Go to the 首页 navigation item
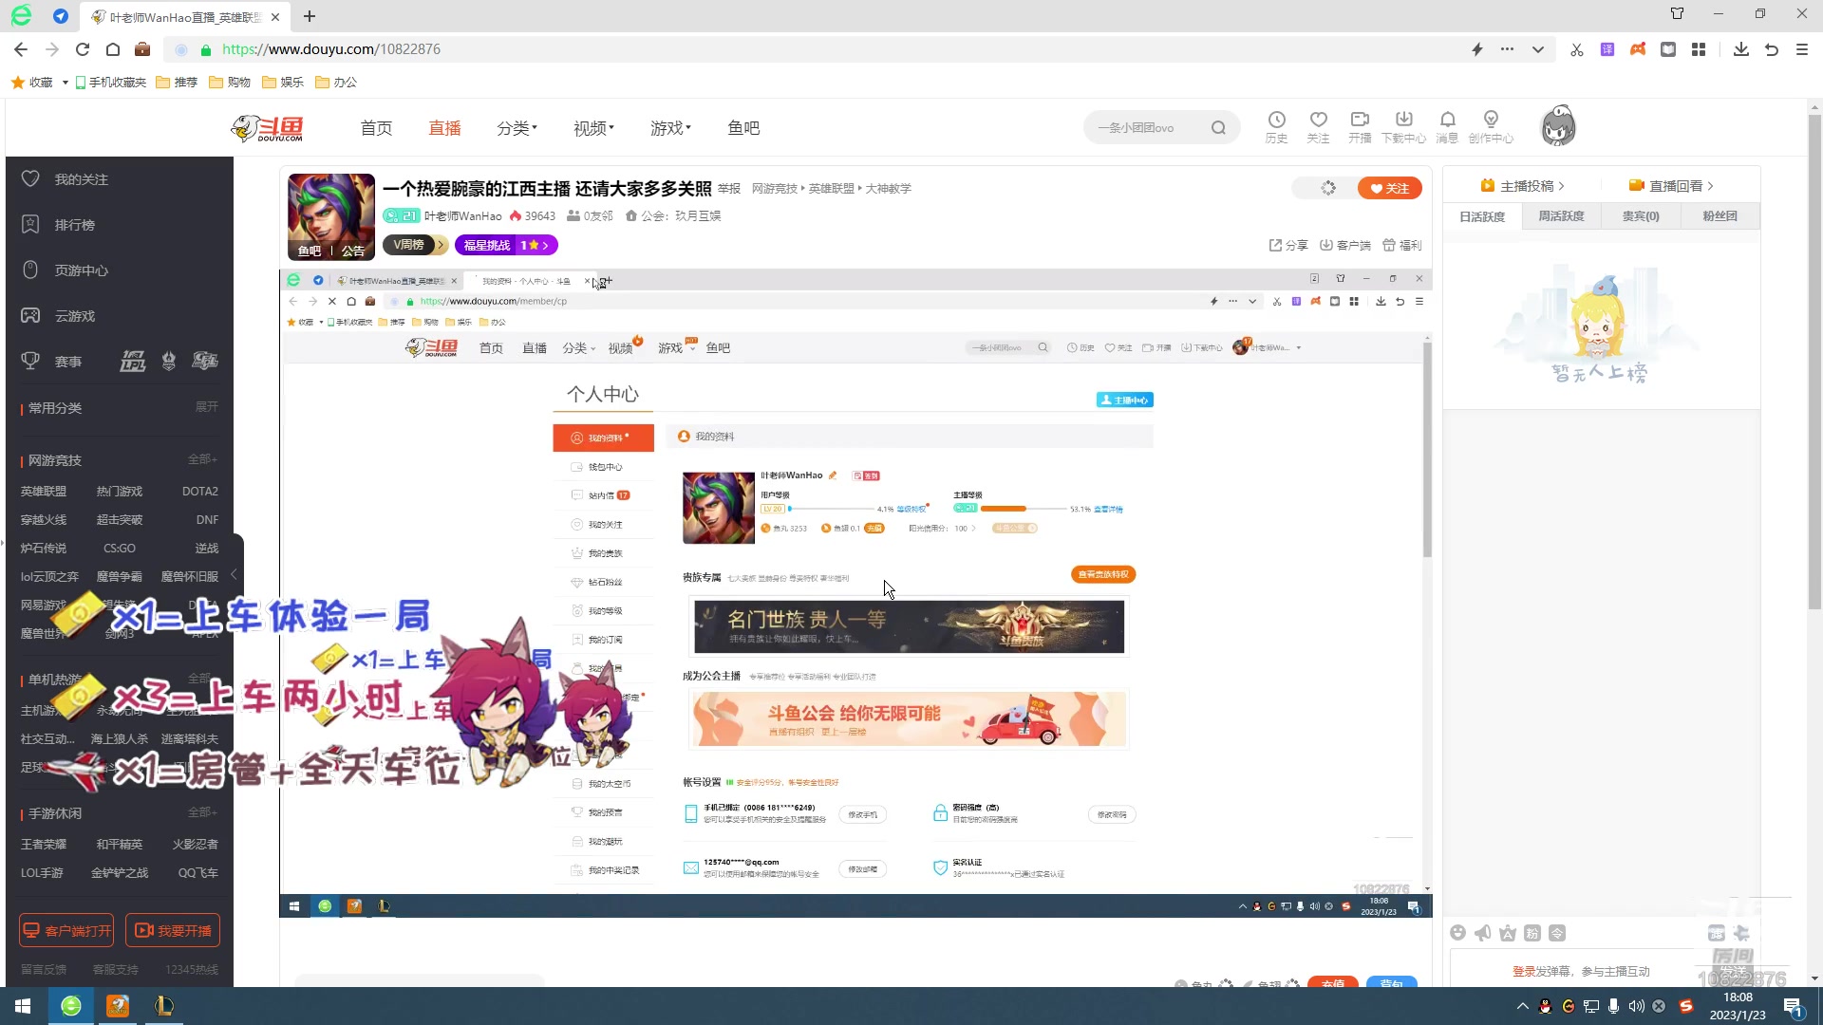The width and height of the screenshot is (1823, 1025). (376, 128)
